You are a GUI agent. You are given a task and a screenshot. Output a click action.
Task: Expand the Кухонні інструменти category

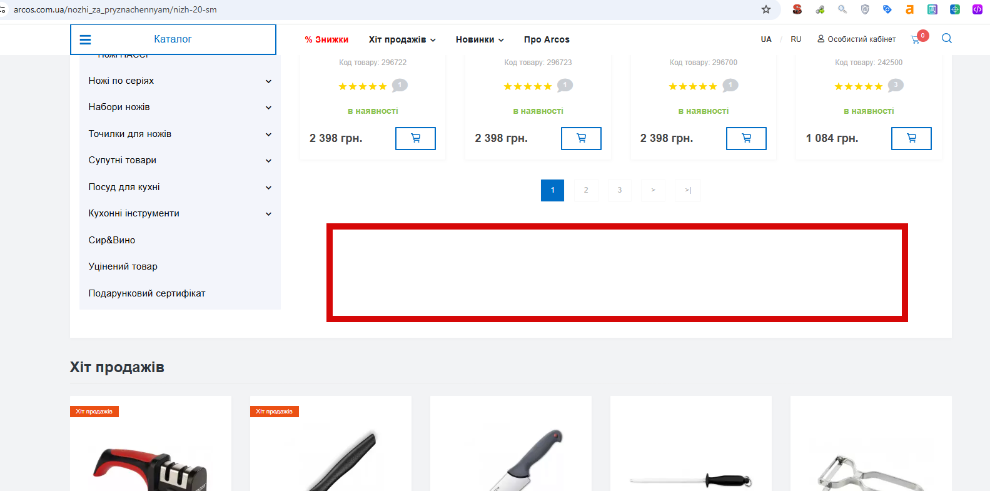(268, 214)
